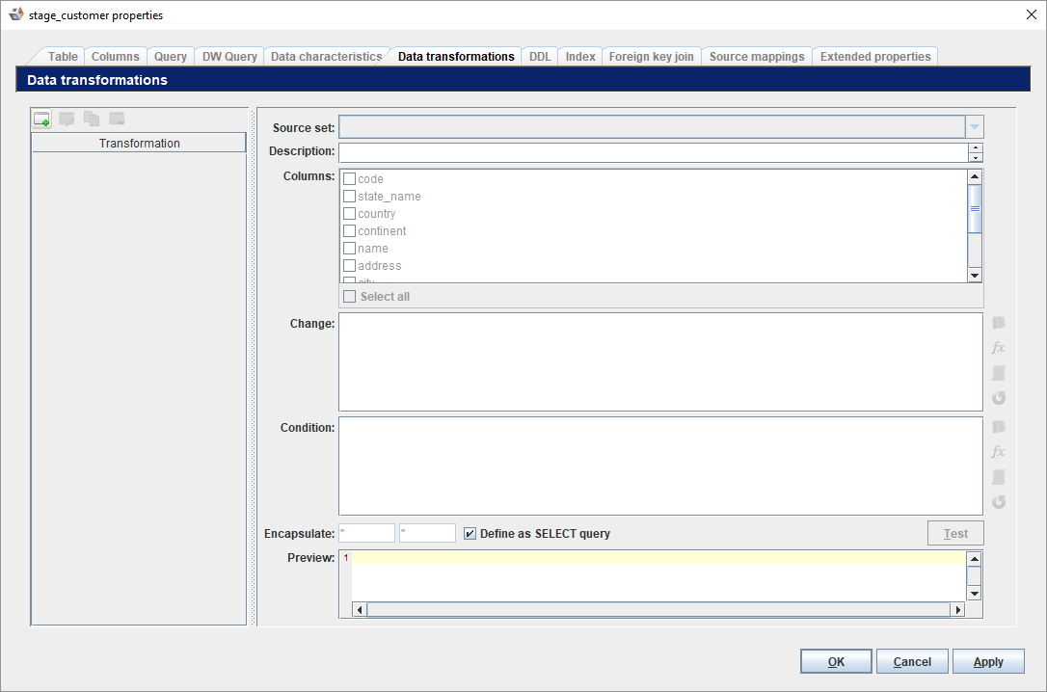Click the Test button

955,533
